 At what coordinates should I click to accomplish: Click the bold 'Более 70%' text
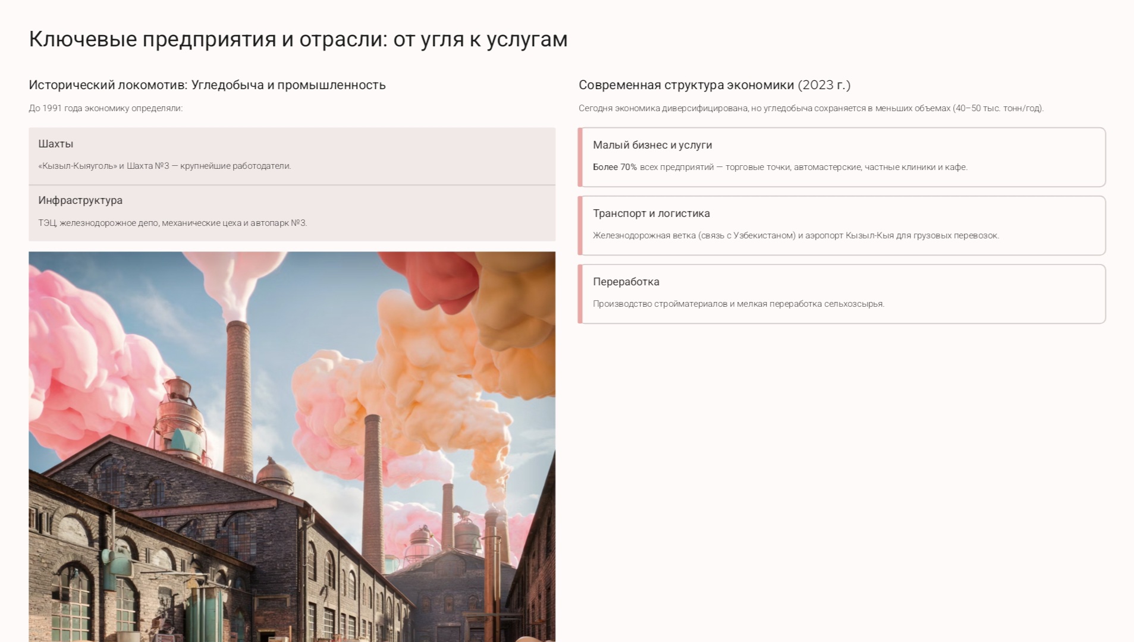(x=614, y=167)
